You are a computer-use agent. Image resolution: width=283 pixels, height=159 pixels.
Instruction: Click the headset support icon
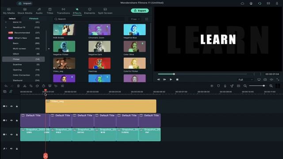(260, 3)
